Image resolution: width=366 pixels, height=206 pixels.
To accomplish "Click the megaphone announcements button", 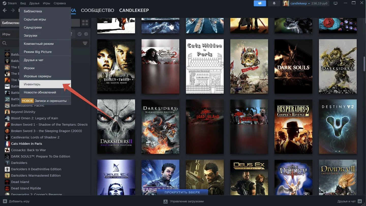I will click(x=260, y=3).
